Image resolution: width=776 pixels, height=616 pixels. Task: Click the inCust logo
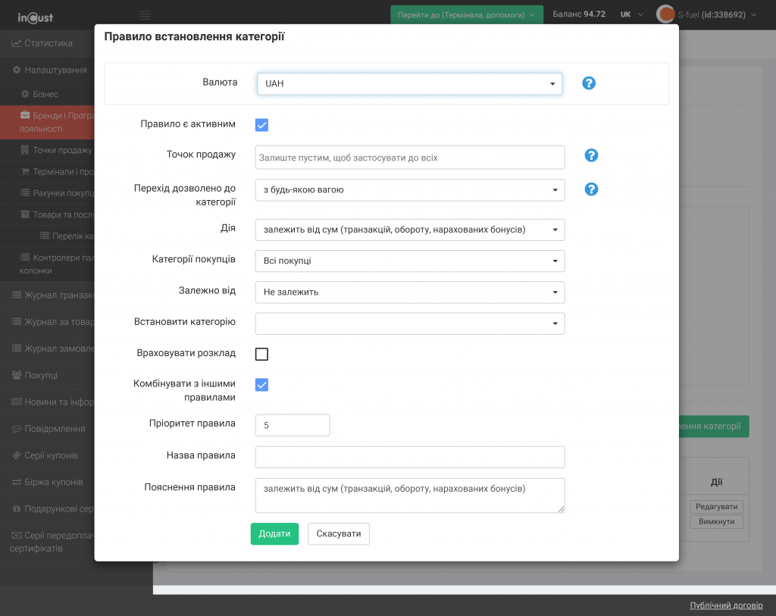pos(35,16)
